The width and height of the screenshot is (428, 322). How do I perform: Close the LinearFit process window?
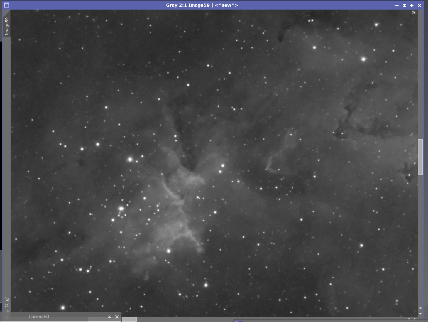(x=117, y=317)
